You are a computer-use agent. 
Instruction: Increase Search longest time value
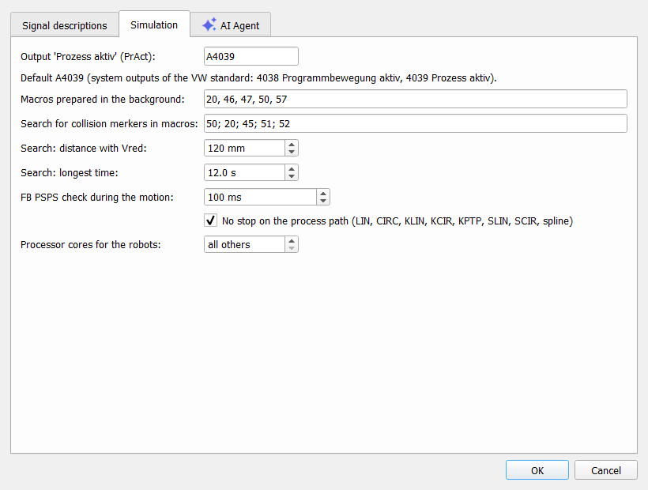pyautogui.click(x=292, y=168)
